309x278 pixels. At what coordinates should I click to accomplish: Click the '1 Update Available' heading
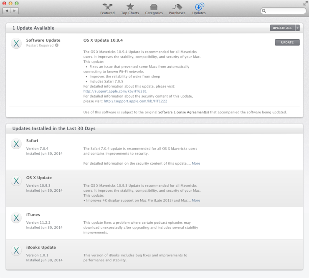pyautogui.click(x=33, y=28)
